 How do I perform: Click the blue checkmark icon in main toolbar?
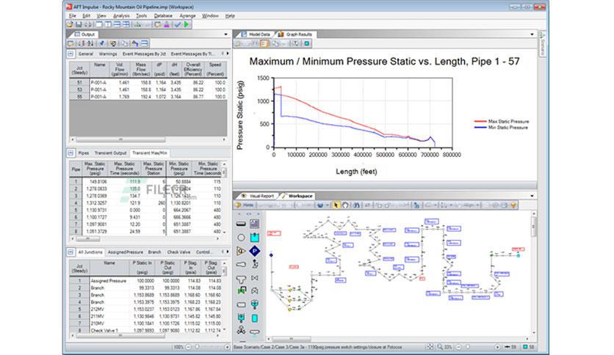pyautogui.click(x=178, y=25)
